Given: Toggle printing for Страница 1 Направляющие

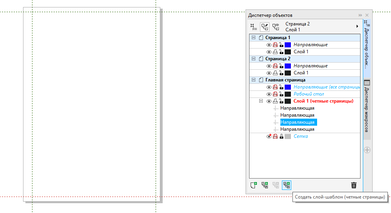Looking at the screenshot, I should coord(275,45).
